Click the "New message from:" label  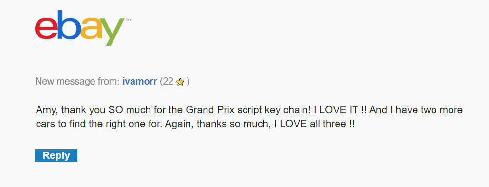tap(77, 82)
